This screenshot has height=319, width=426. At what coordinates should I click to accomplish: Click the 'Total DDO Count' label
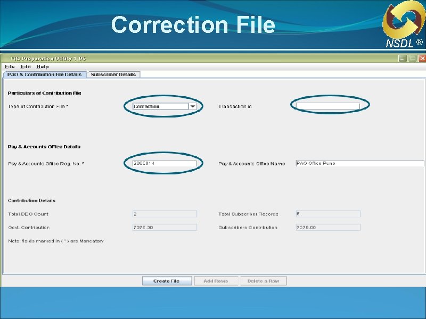28,214
